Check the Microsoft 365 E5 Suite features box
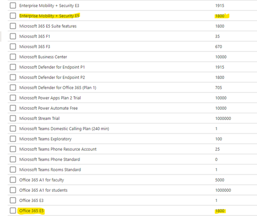This screenshot has width=257, height=216. [13, 26]
